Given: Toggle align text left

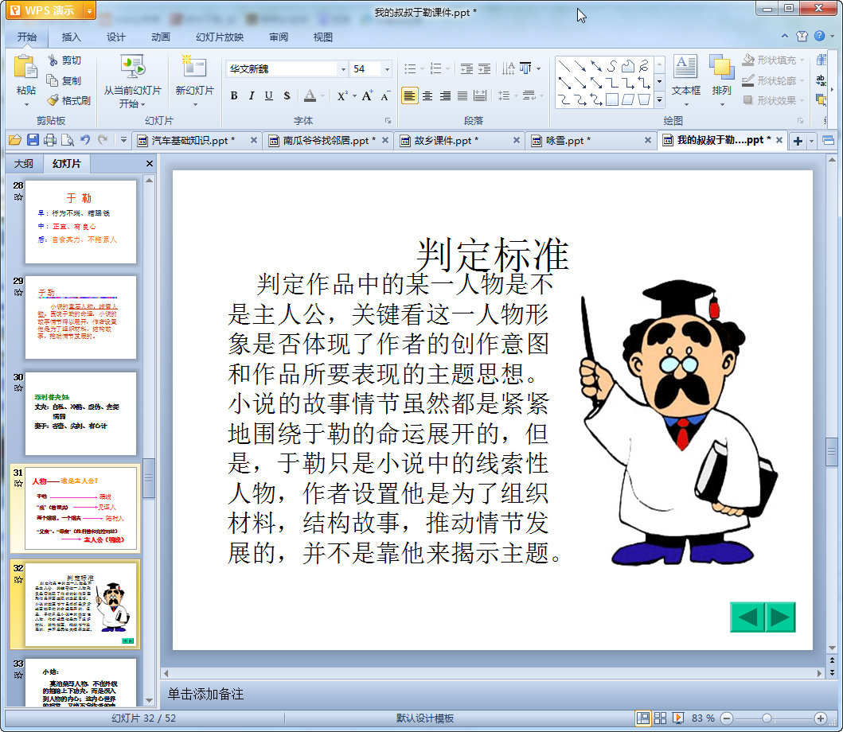Looking at the screenshot, I should (x=410, y=95).
